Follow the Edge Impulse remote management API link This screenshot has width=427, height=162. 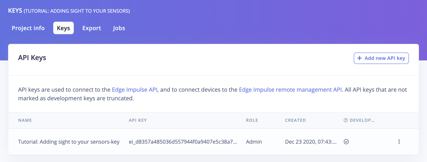pyautogui.click(x=290, y=90)
